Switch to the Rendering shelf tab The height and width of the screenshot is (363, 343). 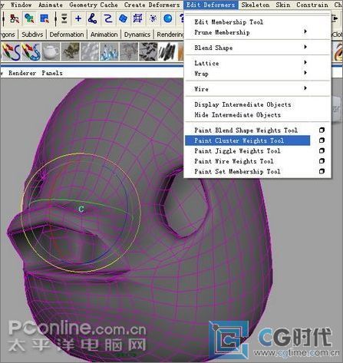(170, 35)
